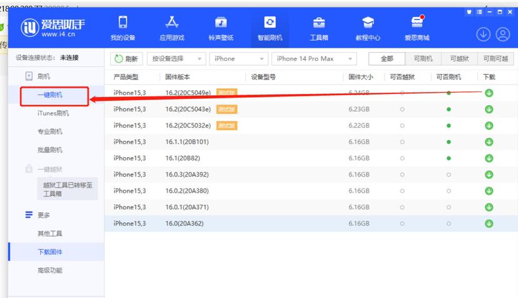518x298 pixels.
Task: Download firmware 16.1(20B82)
Action: [489, 158]
